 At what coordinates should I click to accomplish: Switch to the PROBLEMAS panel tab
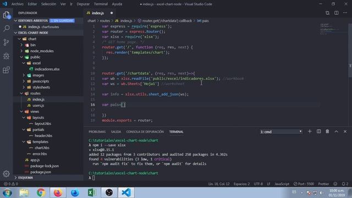[97, 132]
